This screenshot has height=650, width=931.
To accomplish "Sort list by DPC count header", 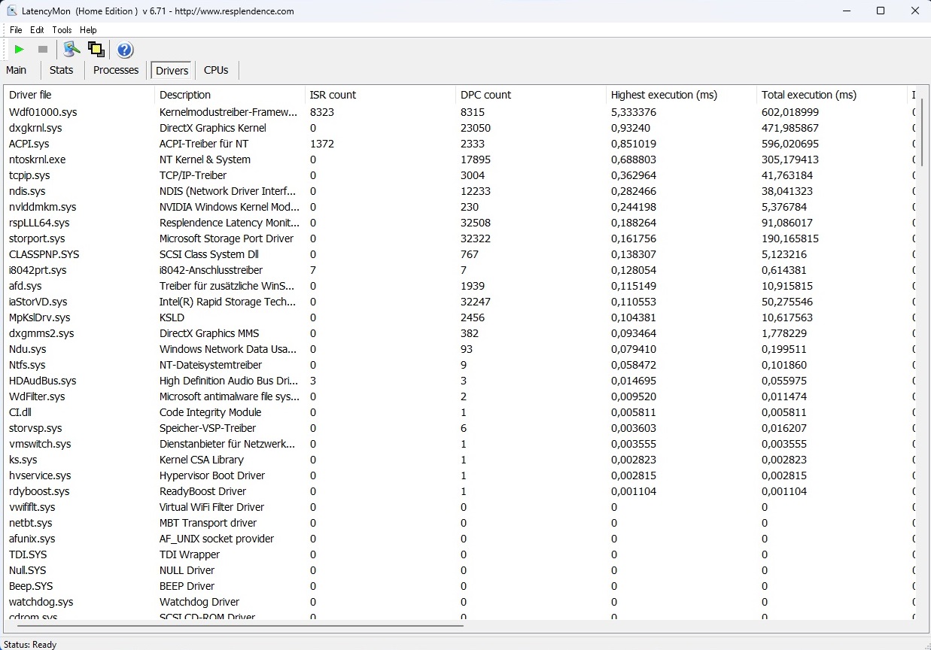I will (530, 95).
